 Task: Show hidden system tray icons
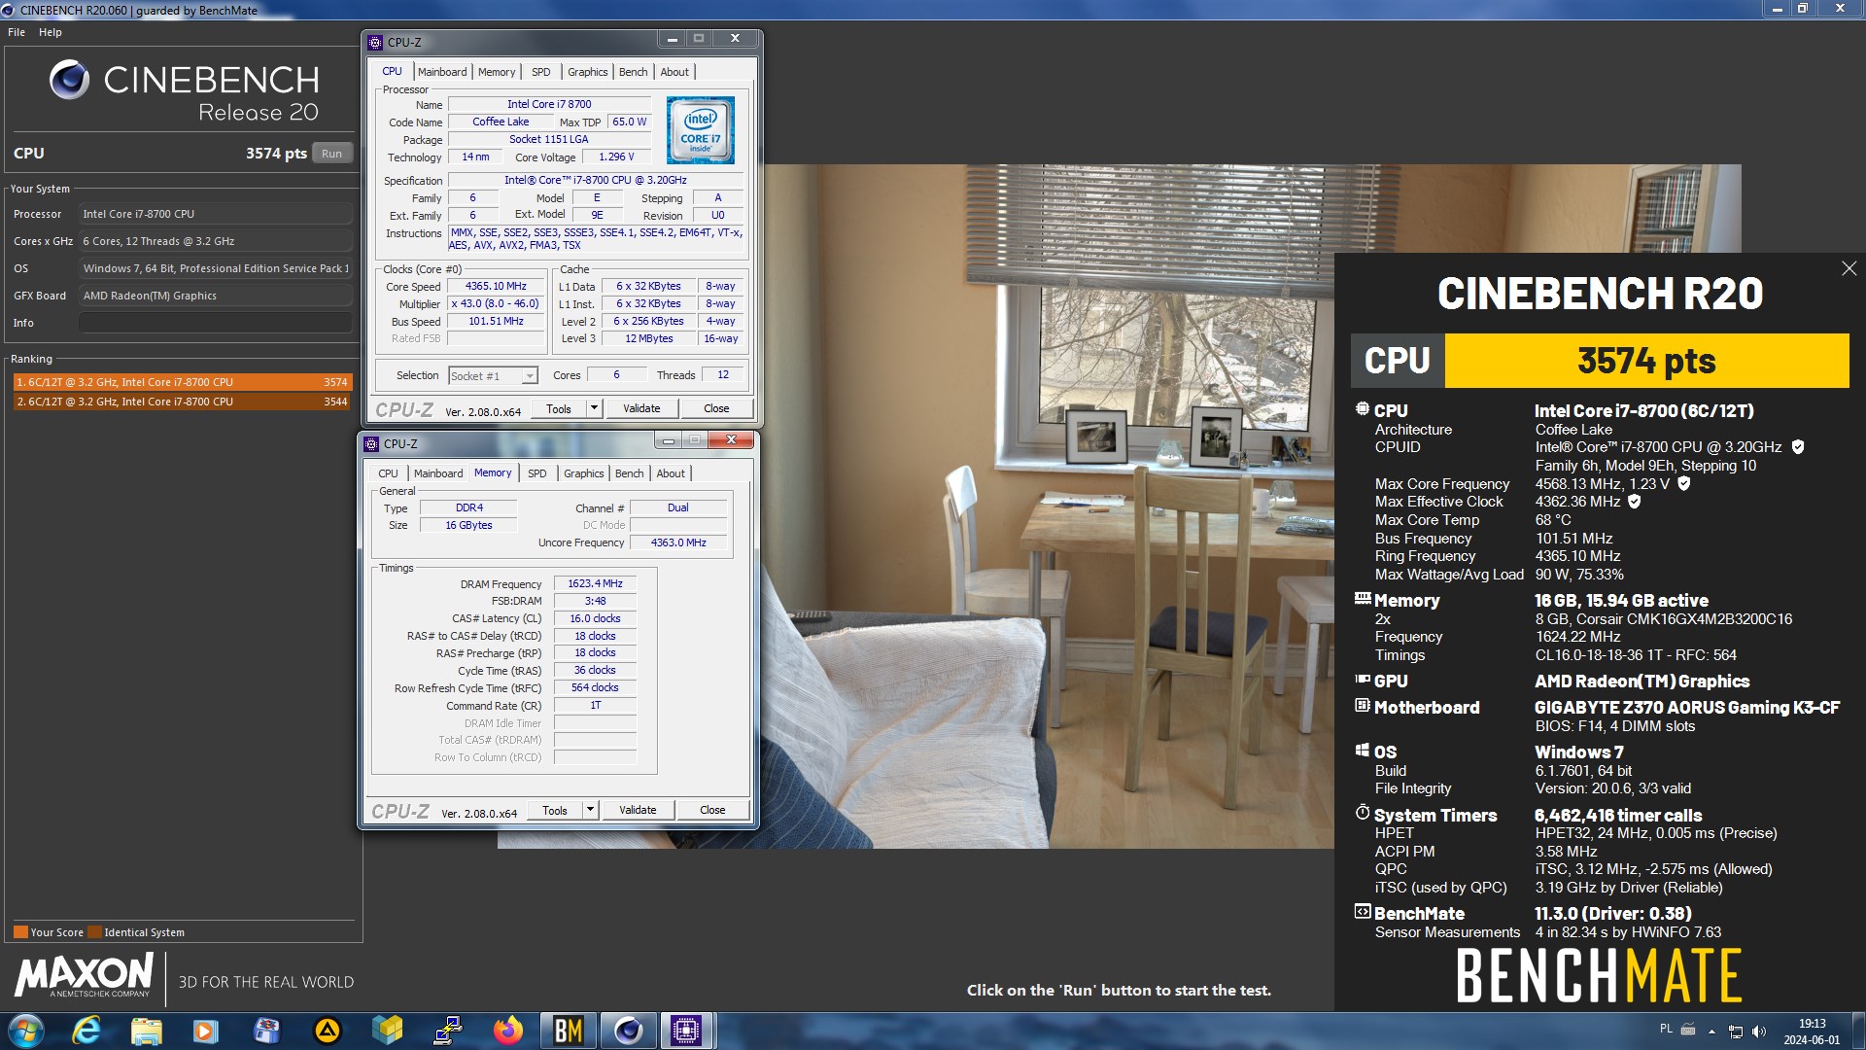tap(1711, 1032)
